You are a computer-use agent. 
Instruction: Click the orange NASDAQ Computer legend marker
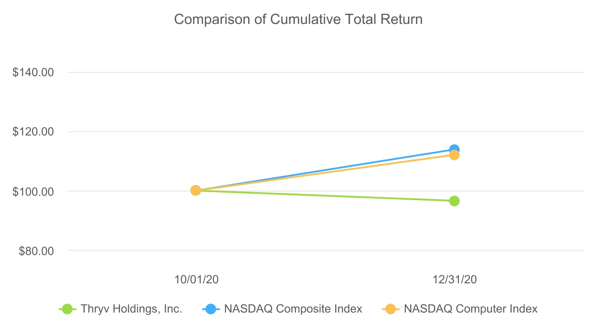point(390,309)
